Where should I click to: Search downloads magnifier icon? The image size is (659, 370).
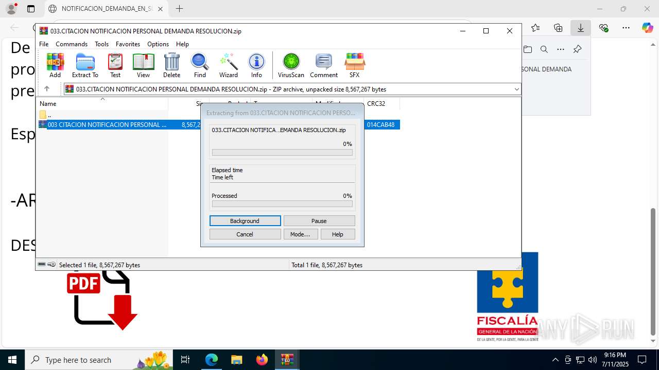tap(544, 49)
